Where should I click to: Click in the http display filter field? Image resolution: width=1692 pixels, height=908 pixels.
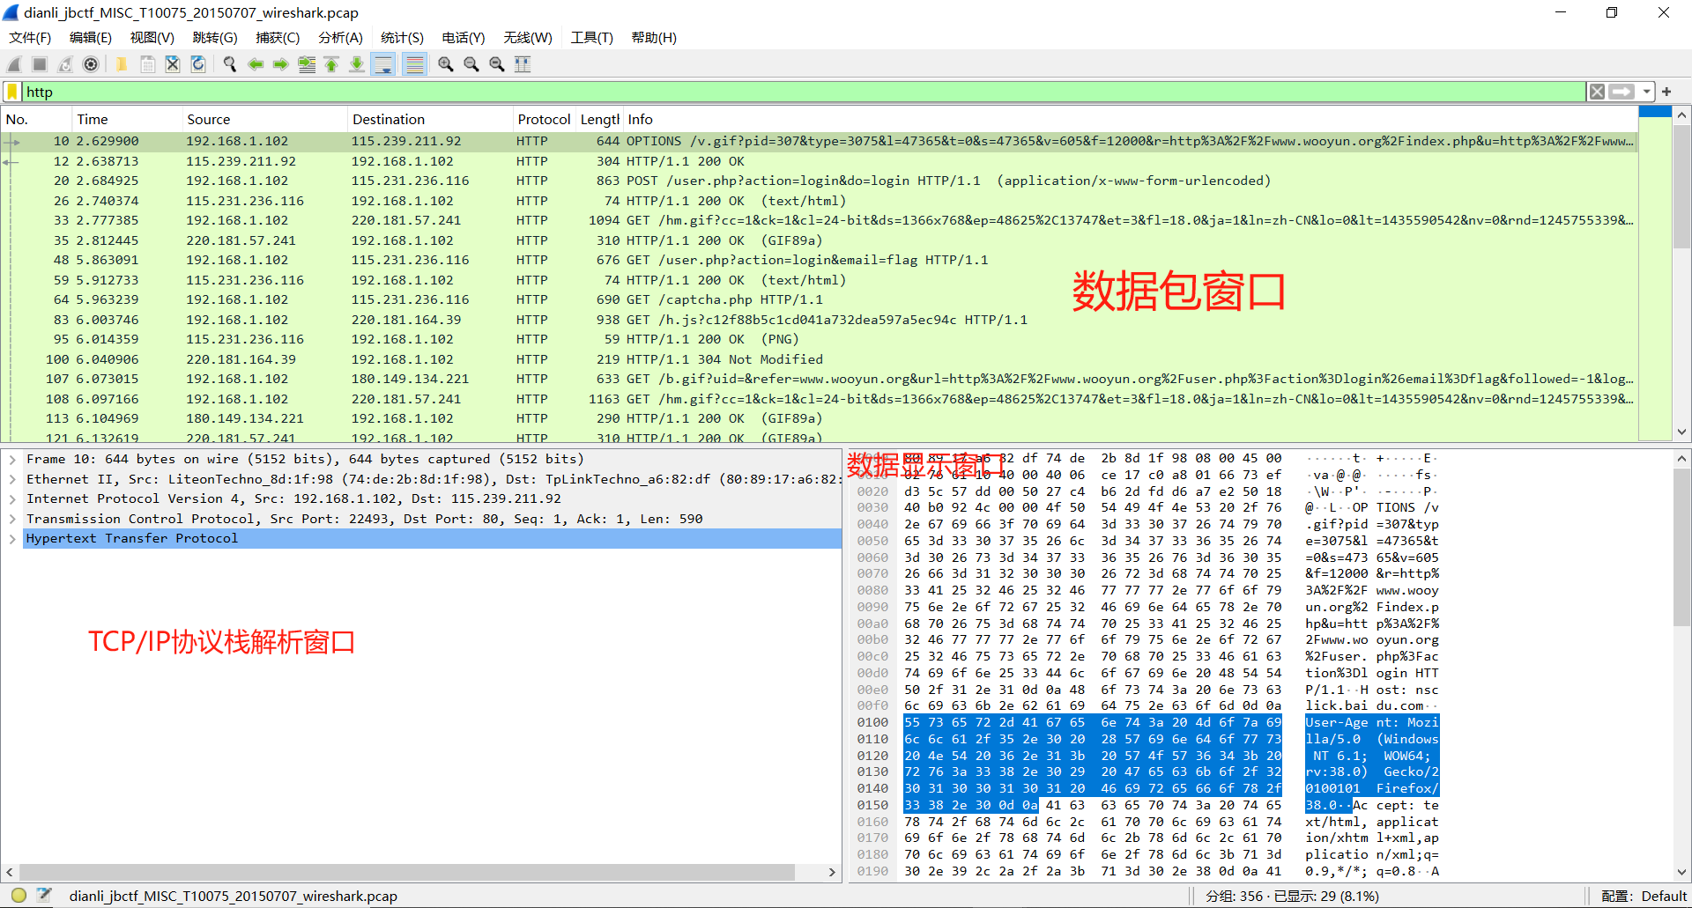802,92
